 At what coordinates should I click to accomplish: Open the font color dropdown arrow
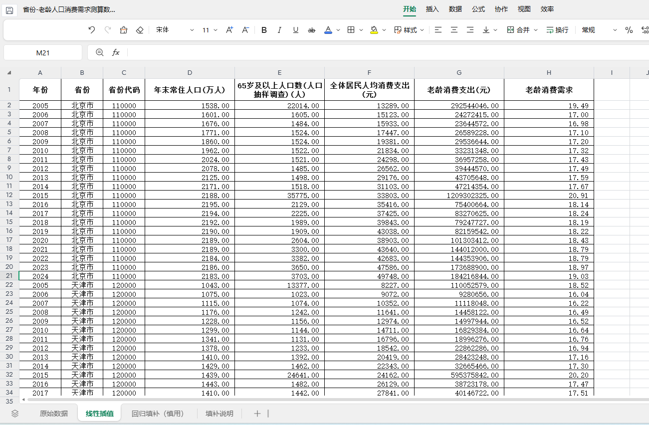338,30
